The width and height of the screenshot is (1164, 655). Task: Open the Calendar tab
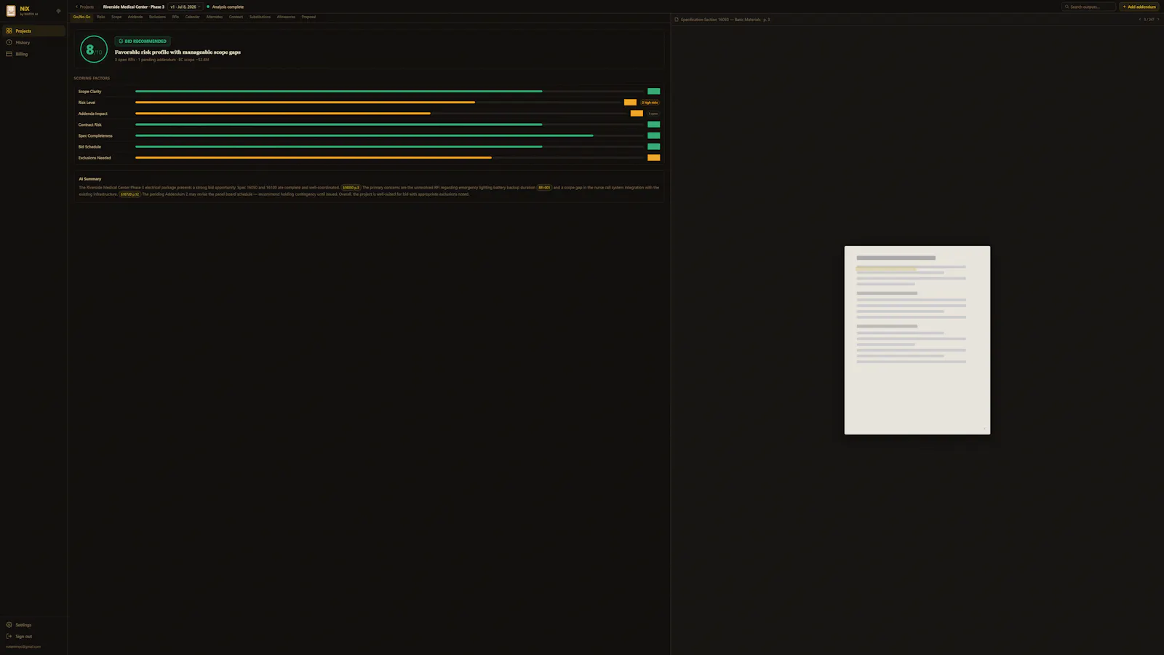pyautogui.click(x=192, y=17)
